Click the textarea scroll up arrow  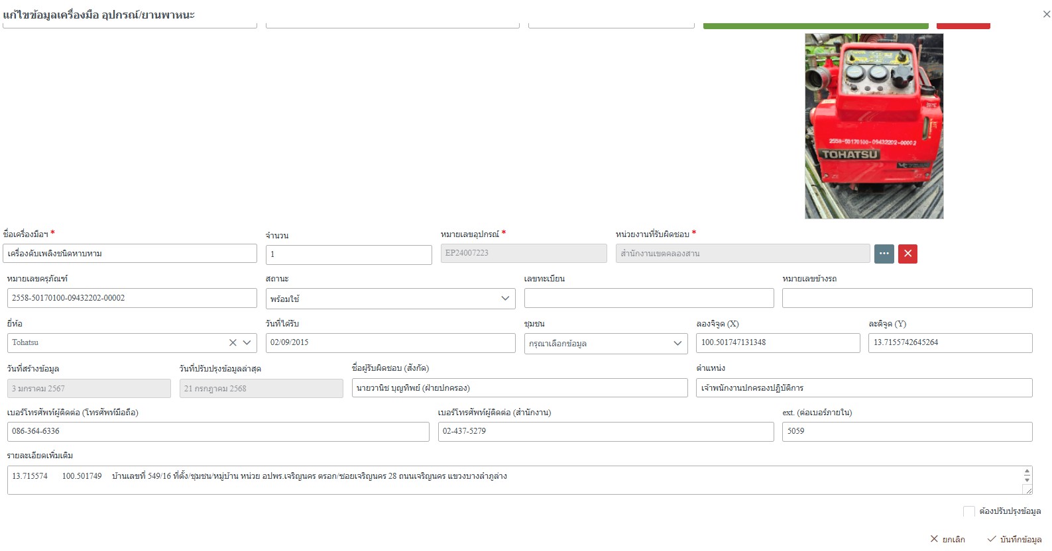click(x=1027, y=471)
